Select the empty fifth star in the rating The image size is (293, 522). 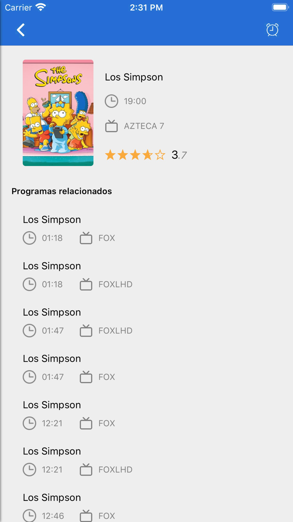tap(161, 154)
